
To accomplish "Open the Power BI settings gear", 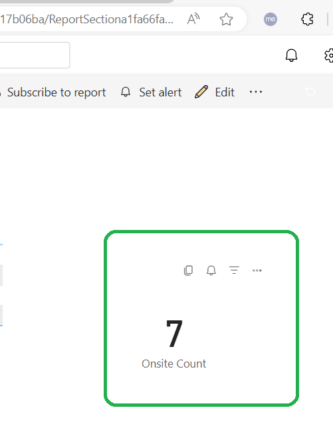I will [329, 55].
